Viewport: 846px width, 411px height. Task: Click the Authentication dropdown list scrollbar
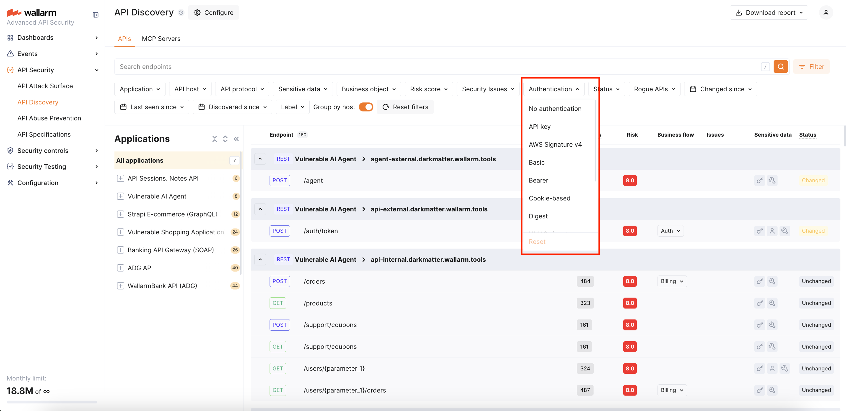click(596, 141)
